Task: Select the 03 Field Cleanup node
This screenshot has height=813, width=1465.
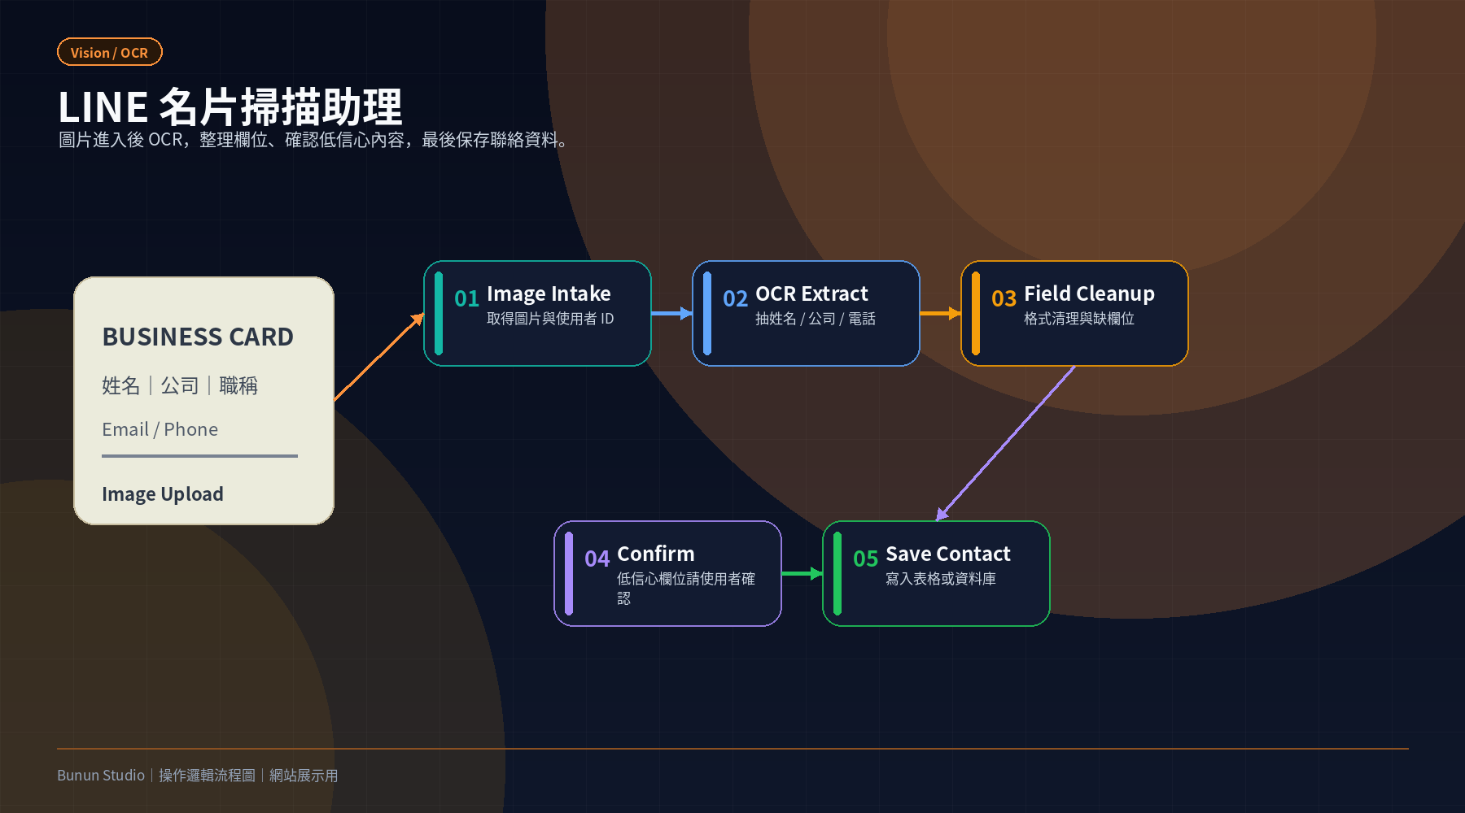Action: (x=1074, y=313)
